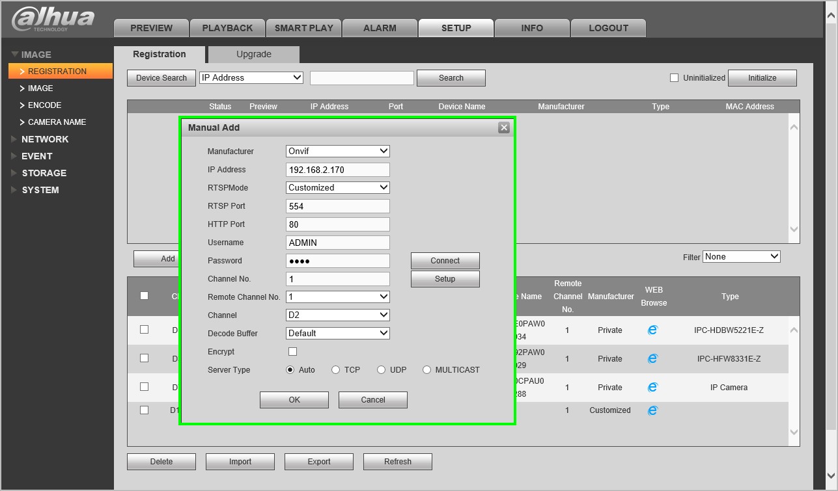Focus the Username field

pos(338,243)
